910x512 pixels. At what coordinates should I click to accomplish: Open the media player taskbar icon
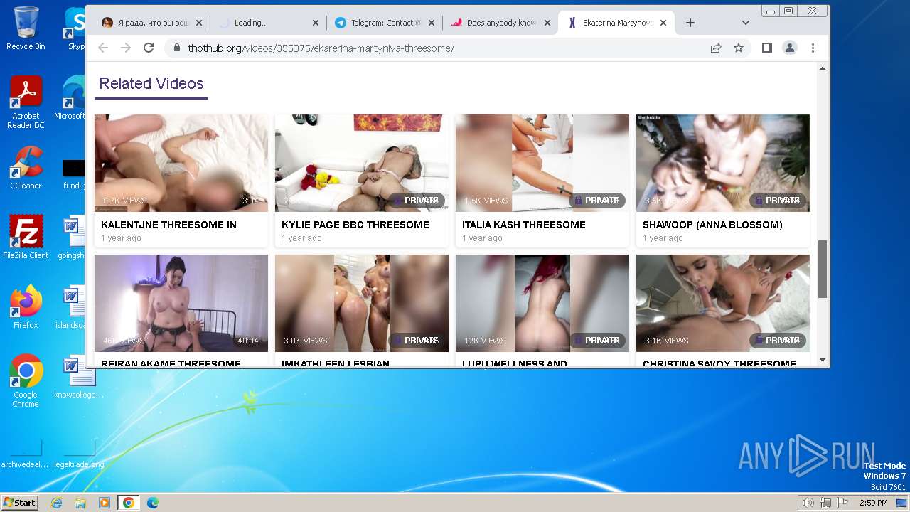pyautogui.click(x=105, y=503)
